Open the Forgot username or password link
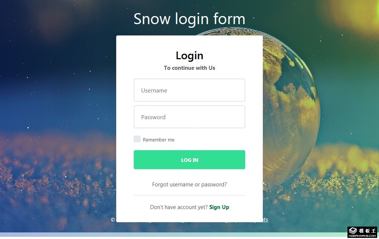 189,185
